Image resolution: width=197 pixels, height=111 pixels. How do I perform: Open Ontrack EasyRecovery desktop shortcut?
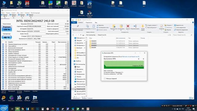click(x=35, y=99)
